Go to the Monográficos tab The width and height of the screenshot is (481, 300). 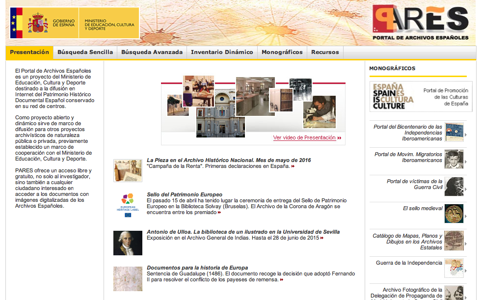282,52
